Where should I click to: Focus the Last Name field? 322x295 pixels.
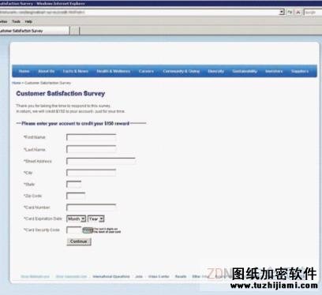coord(91,149)
